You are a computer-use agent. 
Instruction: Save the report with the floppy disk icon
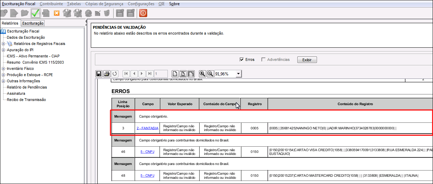pos(99,74)
